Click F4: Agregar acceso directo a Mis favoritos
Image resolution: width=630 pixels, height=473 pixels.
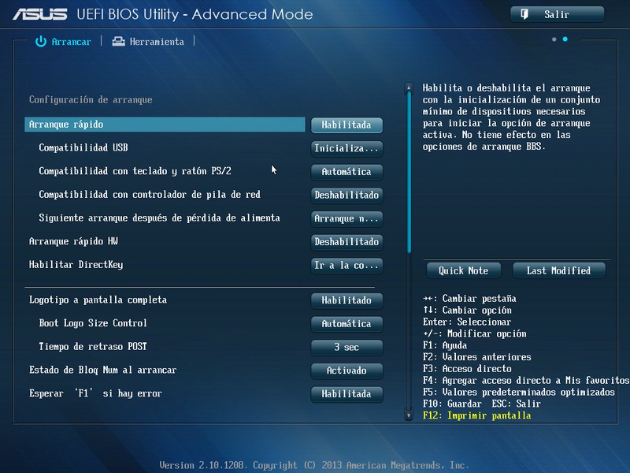click(x=526, y=381)
